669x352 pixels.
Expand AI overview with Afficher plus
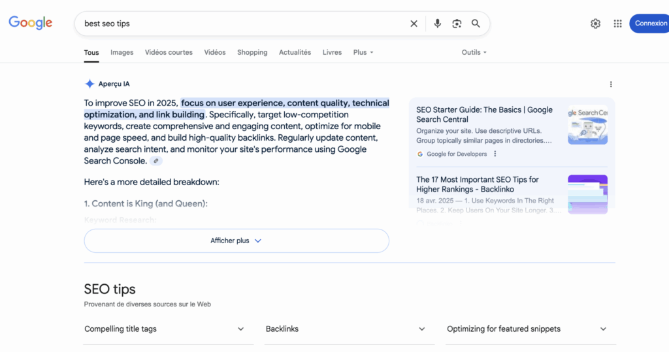coord(237,241)
